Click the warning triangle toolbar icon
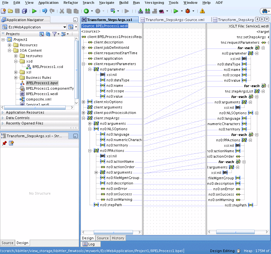271x254 pixels. pos(202,11)
